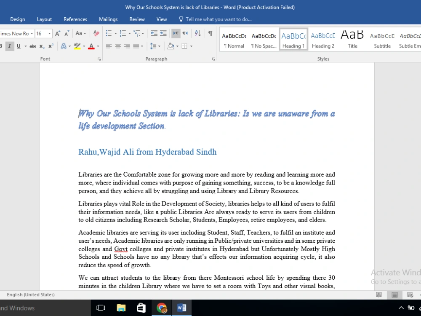Click English (United States) language indicator
421x316 pixels.
pyautogui.click(x=31, y=295)
